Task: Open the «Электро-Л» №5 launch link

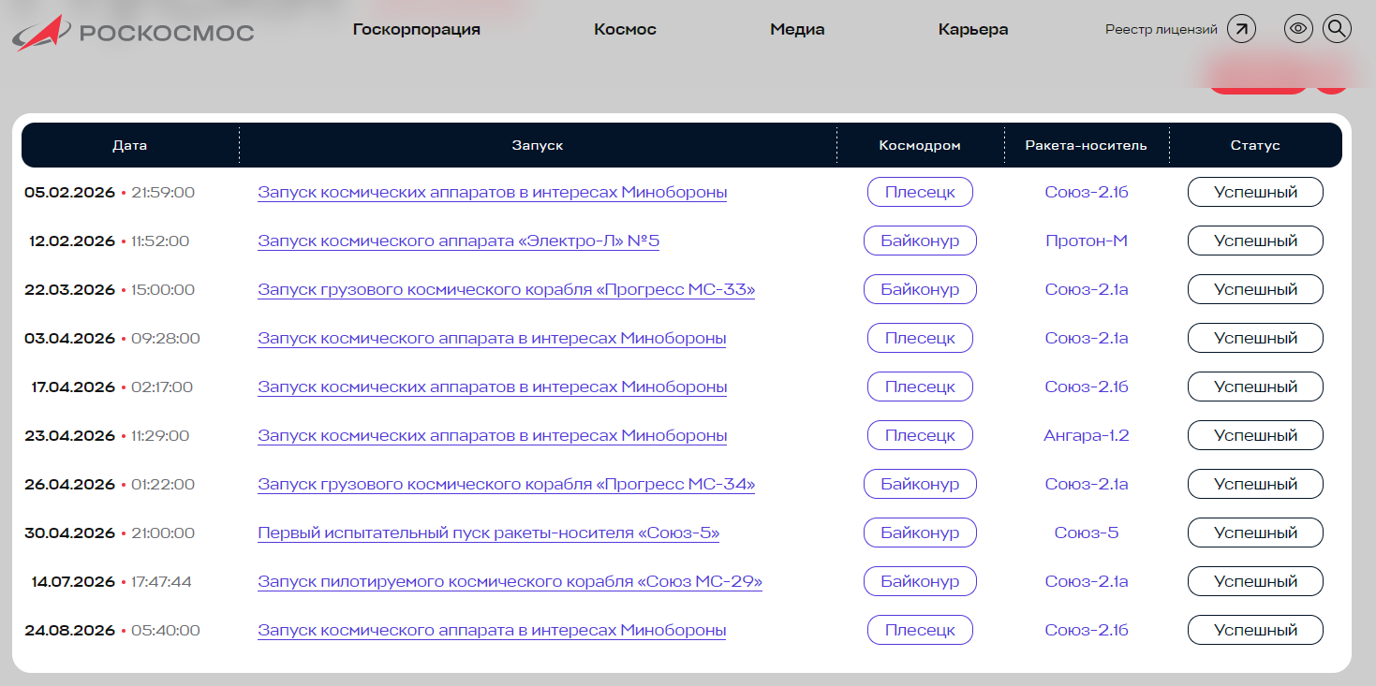Action: [x=459, y=241]
